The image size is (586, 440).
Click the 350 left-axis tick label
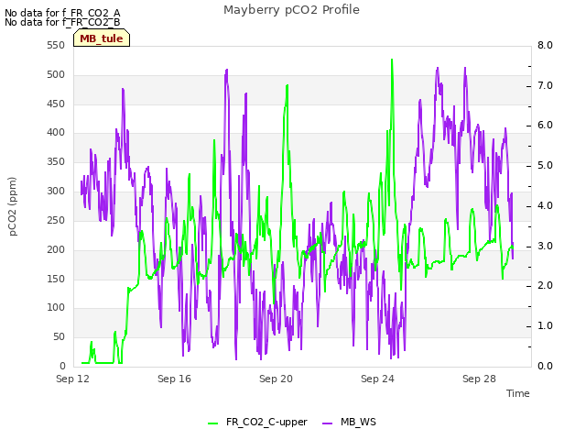pyautogui.click(x=56, y=161)
